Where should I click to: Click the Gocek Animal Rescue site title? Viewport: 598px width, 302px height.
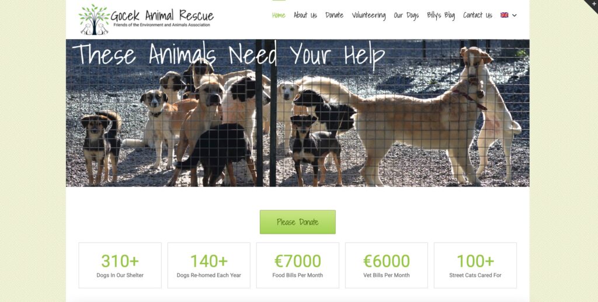(x=162, y=16)
